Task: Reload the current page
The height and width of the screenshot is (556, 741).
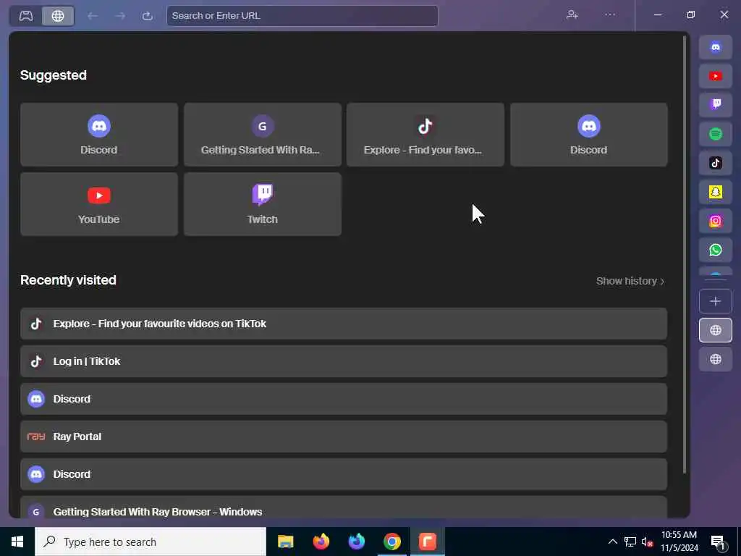Action: [x=148, y=16]
